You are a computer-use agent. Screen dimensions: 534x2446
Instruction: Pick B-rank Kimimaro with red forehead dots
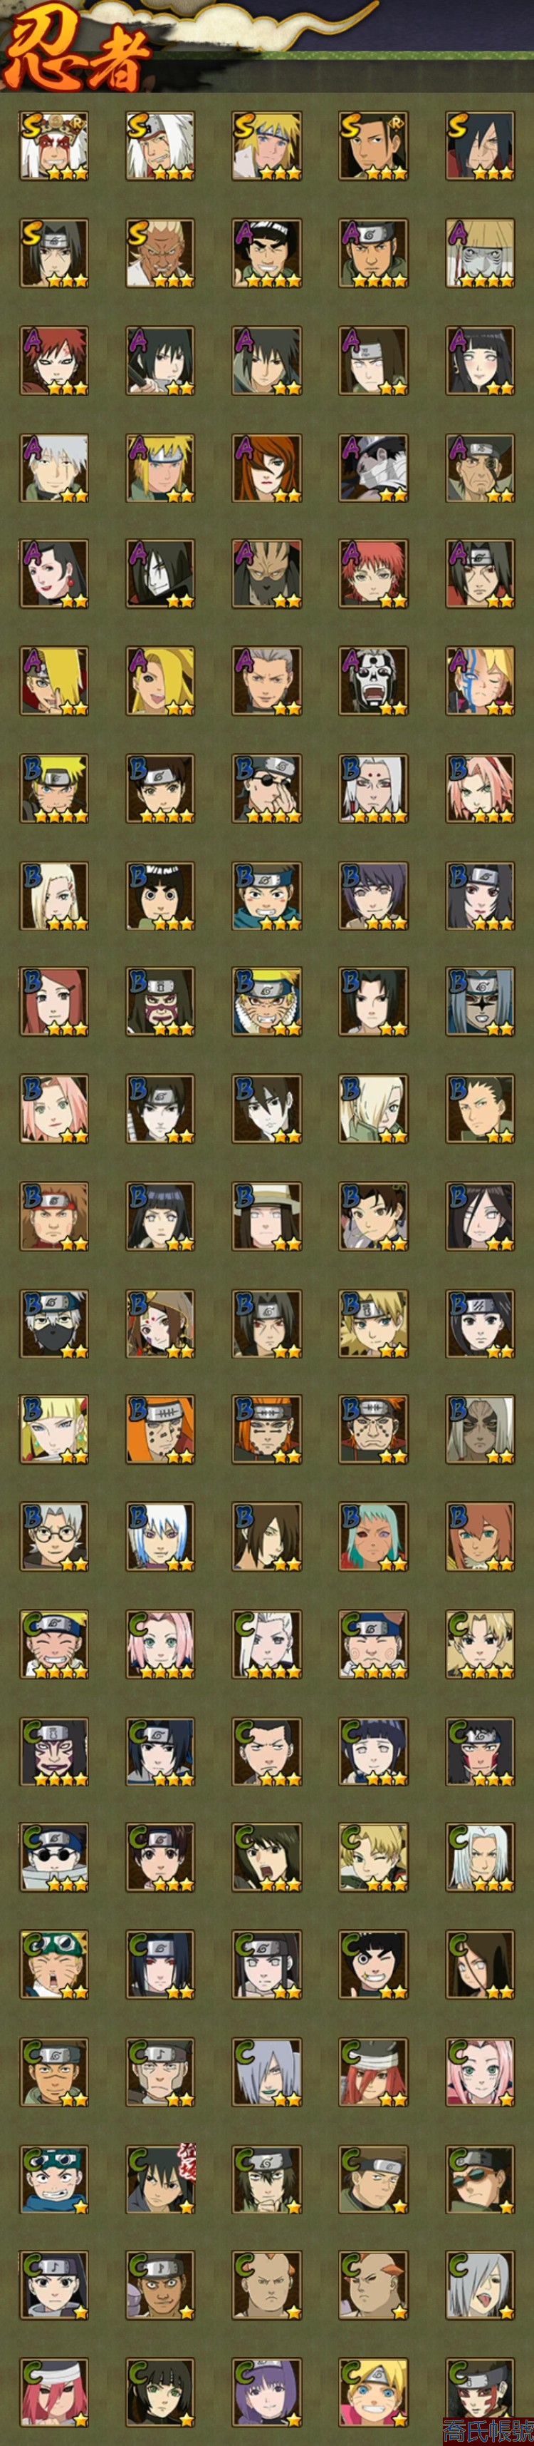coord(374,788)
